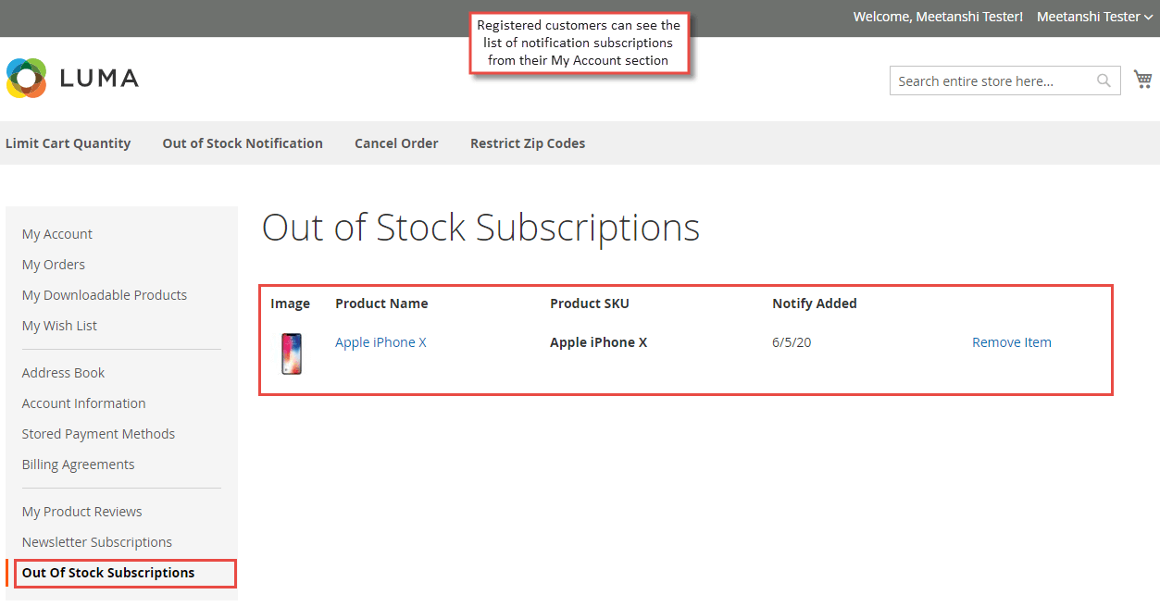Expand the Meetanshi Tester account dropdown
This screenshot has height=607, width=1160.
pos(1094,17)
